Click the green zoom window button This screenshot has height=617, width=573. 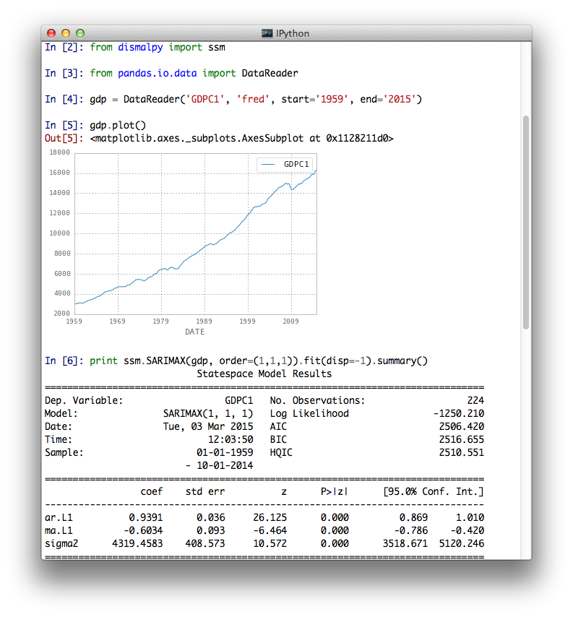[x=80, y=33]
